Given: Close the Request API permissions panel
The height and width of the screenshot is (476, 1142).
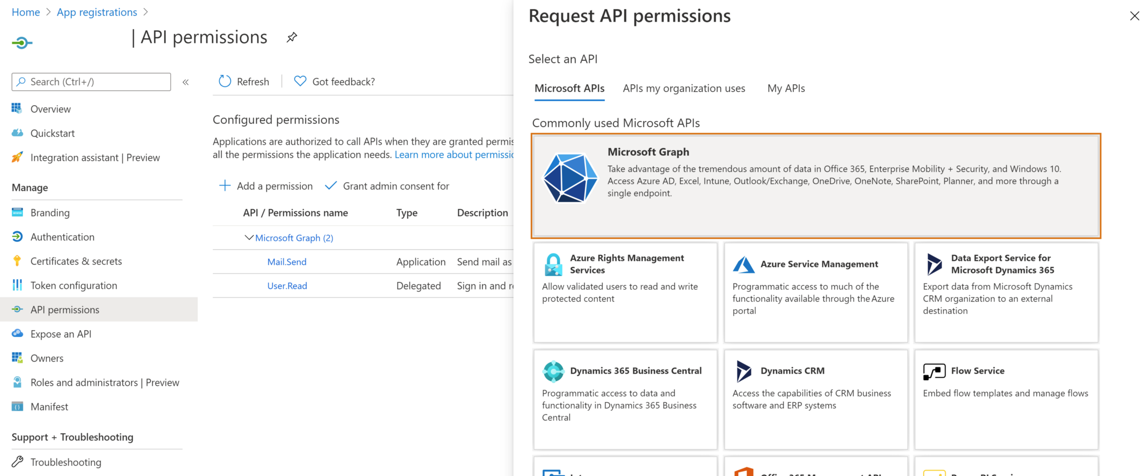Looking at the screenshot, I should (1134, 16).
